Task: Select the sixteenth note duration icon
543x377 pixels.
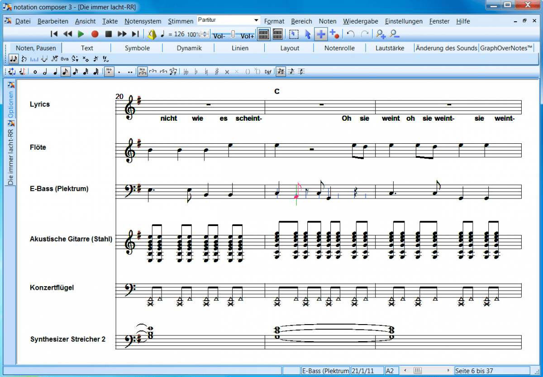Action: 76,71
